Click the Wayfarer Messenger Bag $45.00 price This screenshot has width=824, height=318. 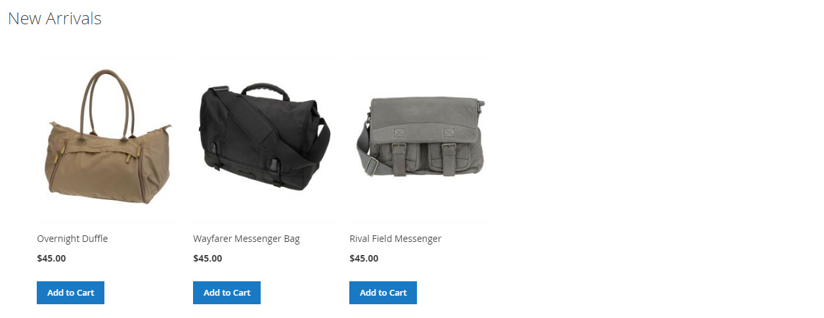point(207,258)
